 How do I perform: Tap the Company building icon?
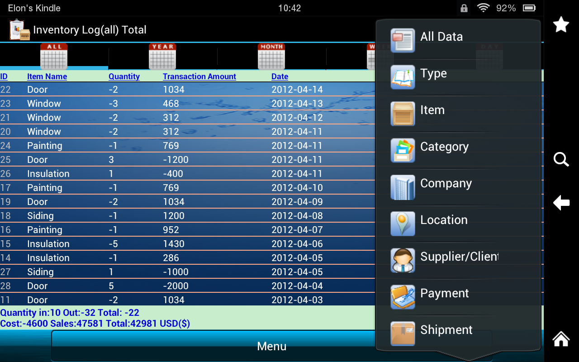click(403, 187)
